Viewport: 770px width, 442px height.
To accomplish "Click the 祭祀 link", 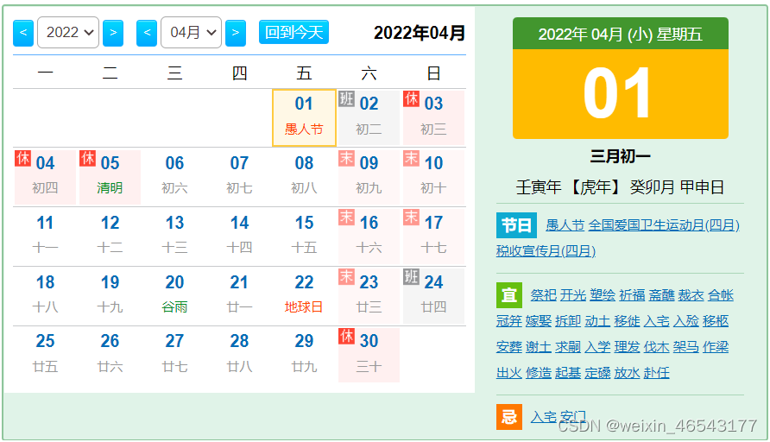I will coord(544,295).
